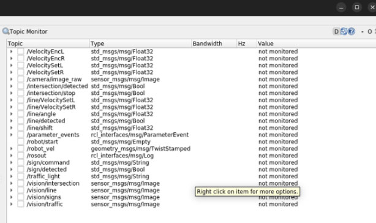Sort by the Type column header
This screenshot has height=223, width=376.
tap(140, 43)
